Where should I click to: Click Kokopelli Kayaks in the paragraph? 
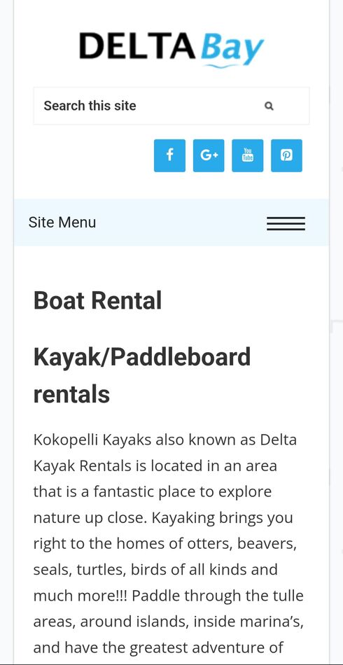(x=92, y=440)
